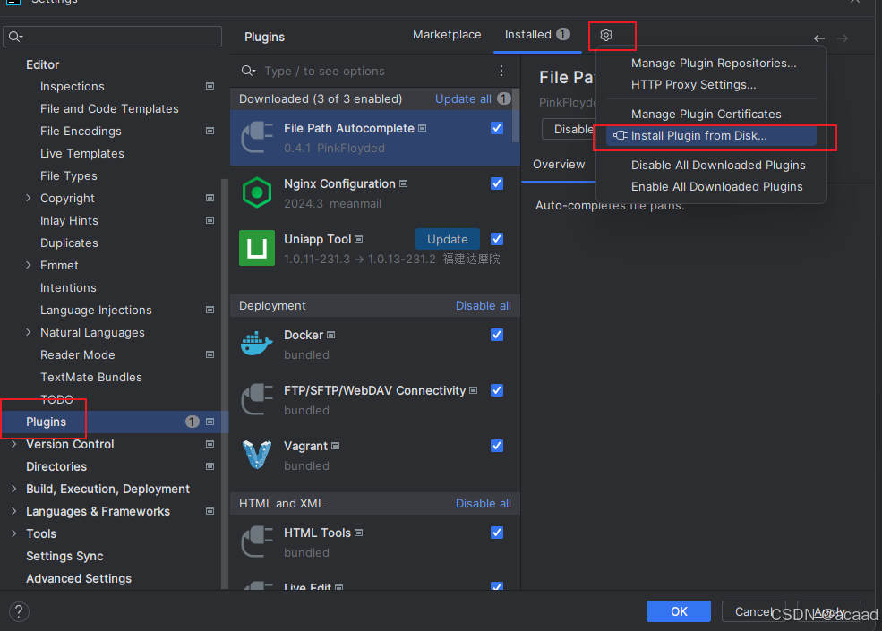Click project-level marker beside Inspections
This screenshot has width=882, height=631.
210,86
